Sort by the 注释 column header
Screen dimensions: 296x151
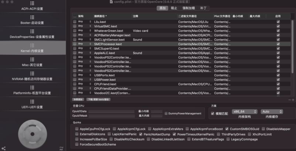(155, 16)
